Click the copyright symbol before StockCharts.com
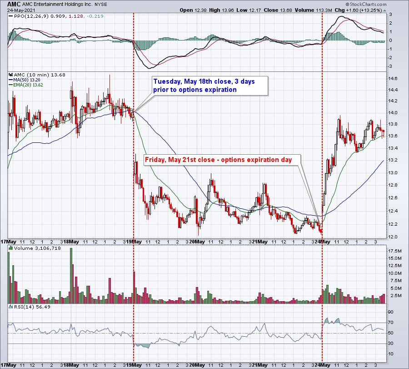Viewport: 409px width, 369px height. tap(348, 4)
